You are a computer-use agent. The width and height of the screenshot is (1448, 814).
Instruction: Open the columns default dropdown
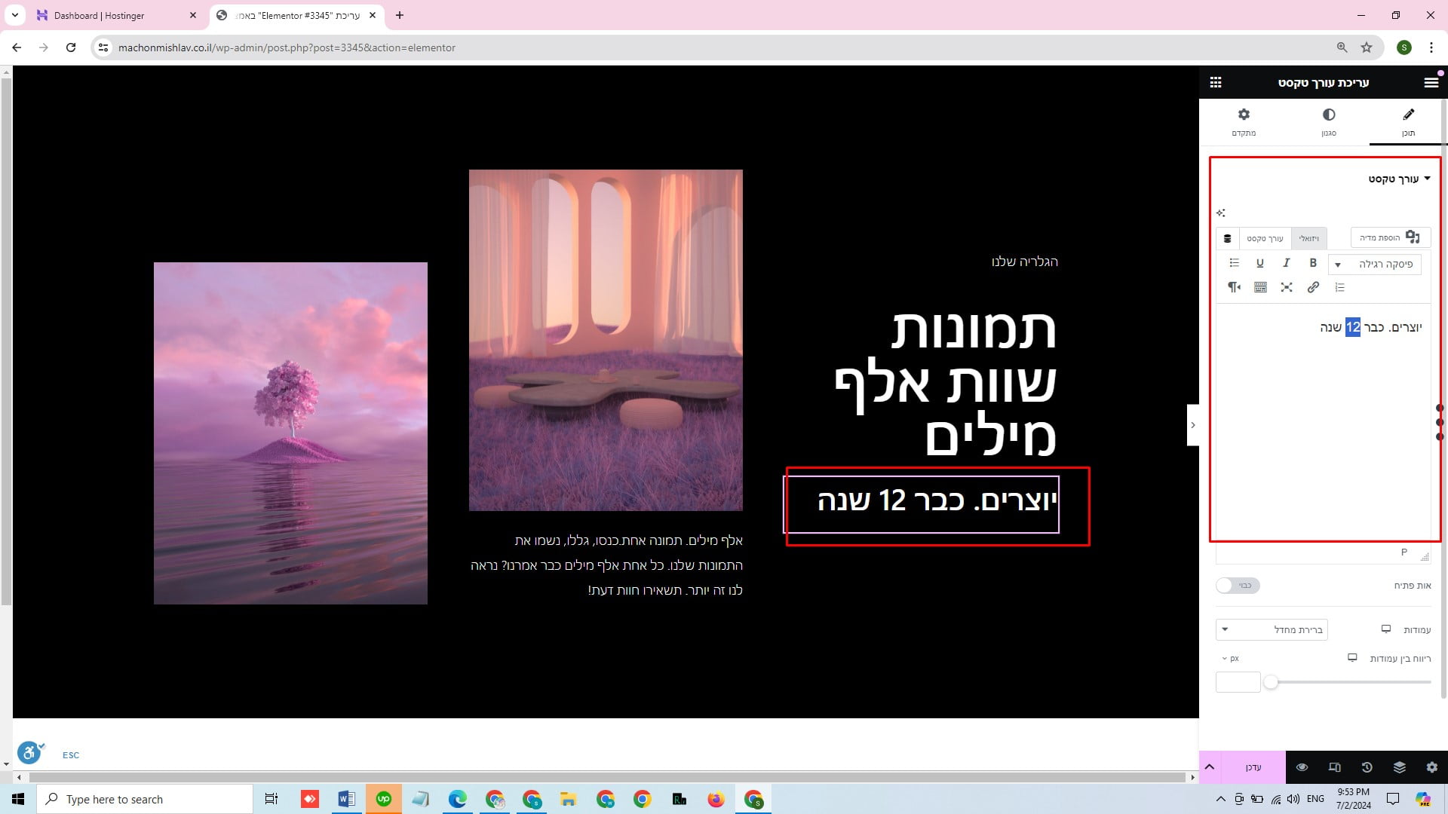coord(1272,629)
